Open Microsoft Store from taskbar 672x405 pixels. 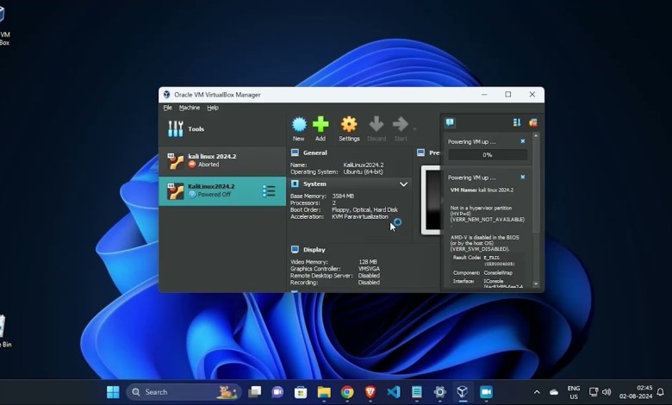click(301, 392)
